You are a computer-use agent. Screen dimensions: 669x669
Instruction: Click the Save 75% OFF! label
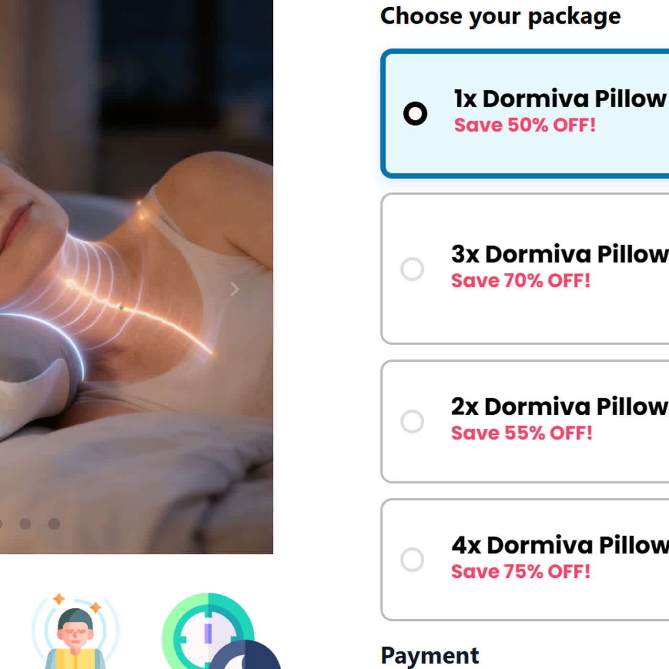pos(520,572)
